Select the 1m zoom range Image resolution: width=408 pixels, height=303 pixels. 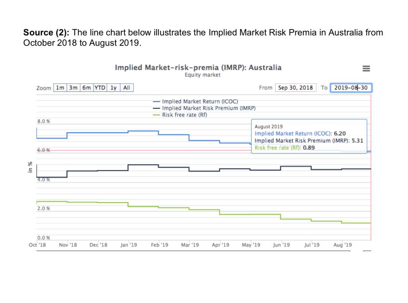point(60,87)
